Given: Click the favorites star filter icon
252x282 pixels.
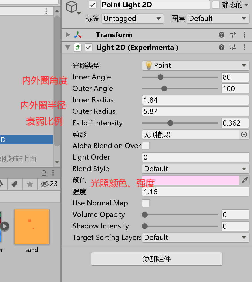Looking at the screenshot, I should (x=30, y=184).
